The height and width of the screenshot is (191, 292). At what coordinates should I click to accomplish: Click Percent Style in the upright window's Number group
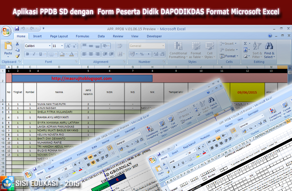click(142, 54)
